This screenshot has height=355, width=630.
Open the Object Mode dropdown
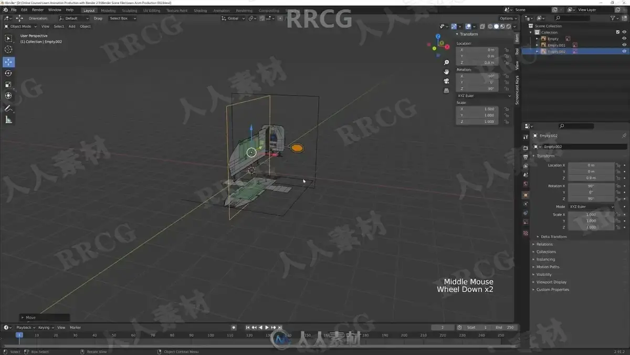pyautogui.click(x=21, y=26)
